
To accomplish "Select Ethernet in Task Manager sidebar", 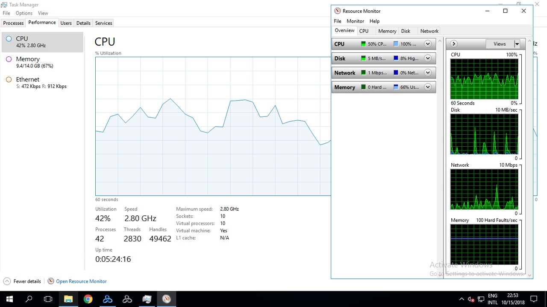I will [x=42, y=83].
